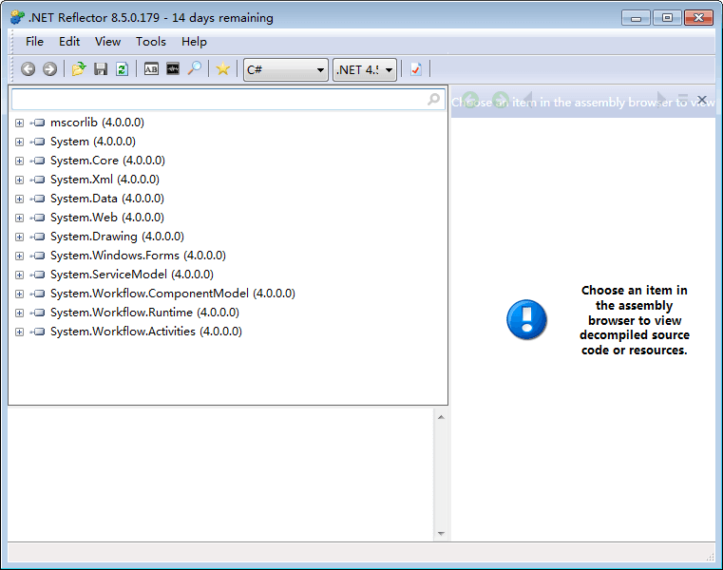The height and width of the screenshot is (570, 723).
Task: Click the assembly browser search field
Action: click(x=217, y=100)
